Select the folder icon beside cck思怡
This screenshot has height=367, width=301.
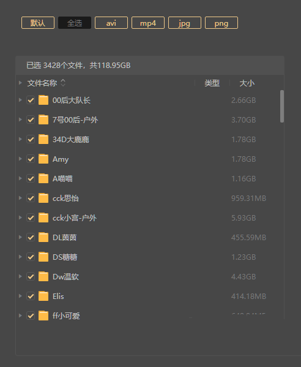[x=43, y=198]
